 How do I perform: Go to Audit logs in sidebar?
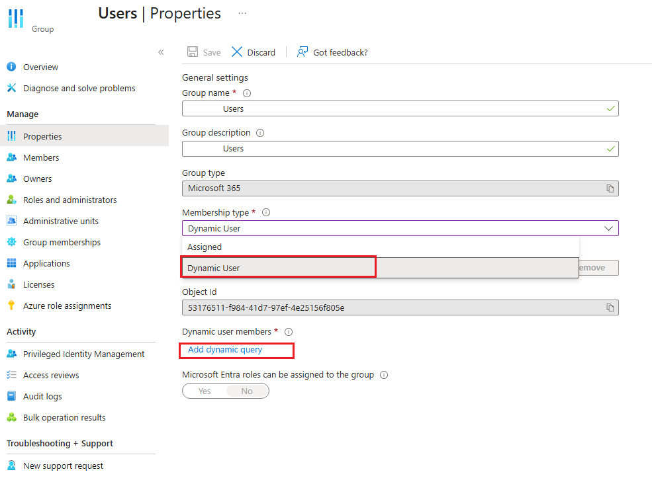(x=42, y=396)
